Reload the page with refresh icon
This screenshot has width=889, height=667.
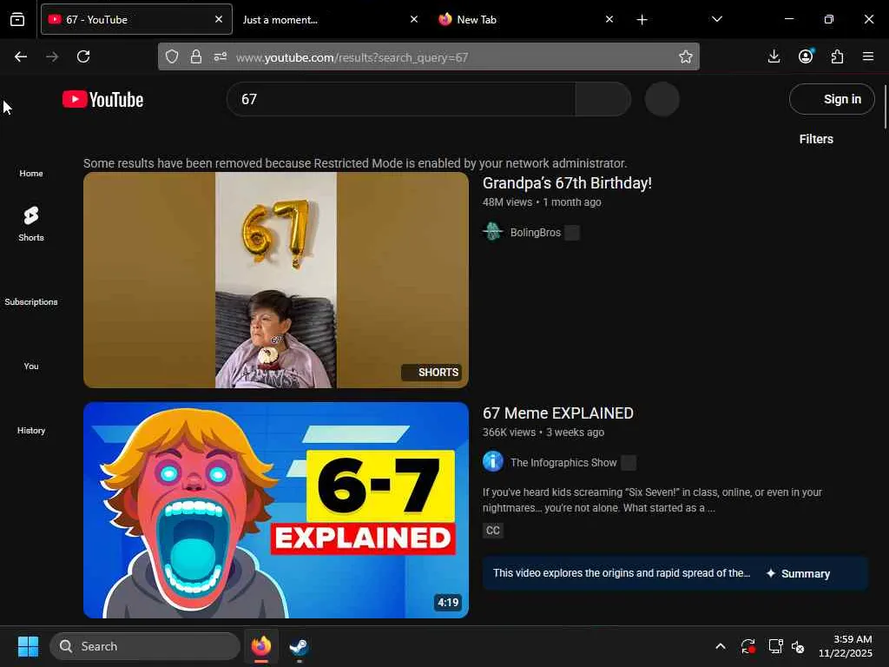click(x=83, y=56)
